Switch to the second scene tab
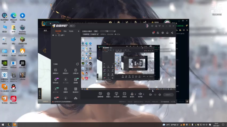 [65, 31]
